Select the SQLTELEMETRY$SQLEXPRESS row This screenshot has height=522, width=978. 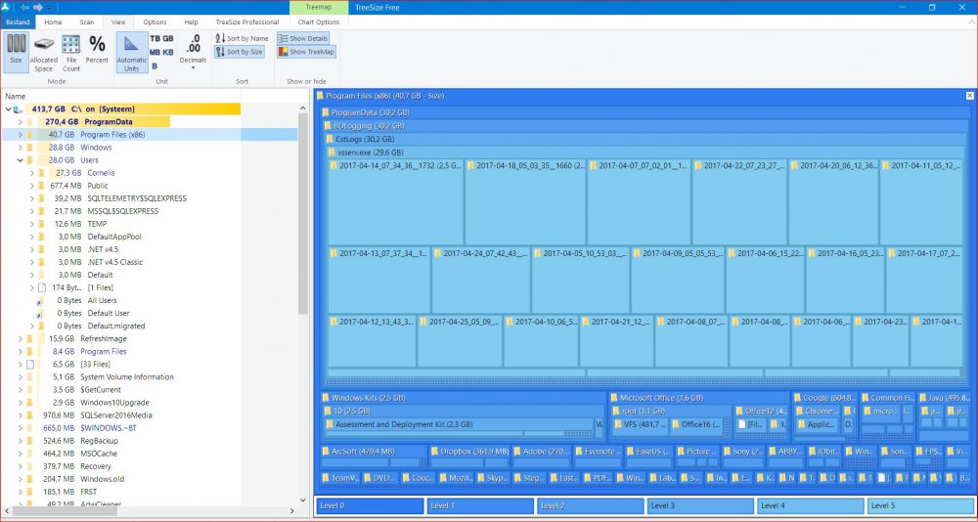[150, 198]
